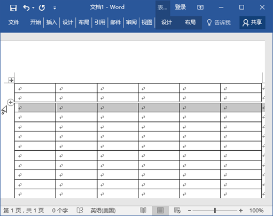The width and height of the screenshot is (273, 216).
Task: Click the 共享 share button
Action: [x=252, y=22]
